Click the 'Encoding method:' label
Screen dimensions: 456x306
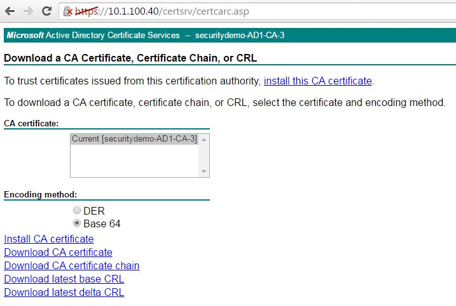[x=41, y=194]
